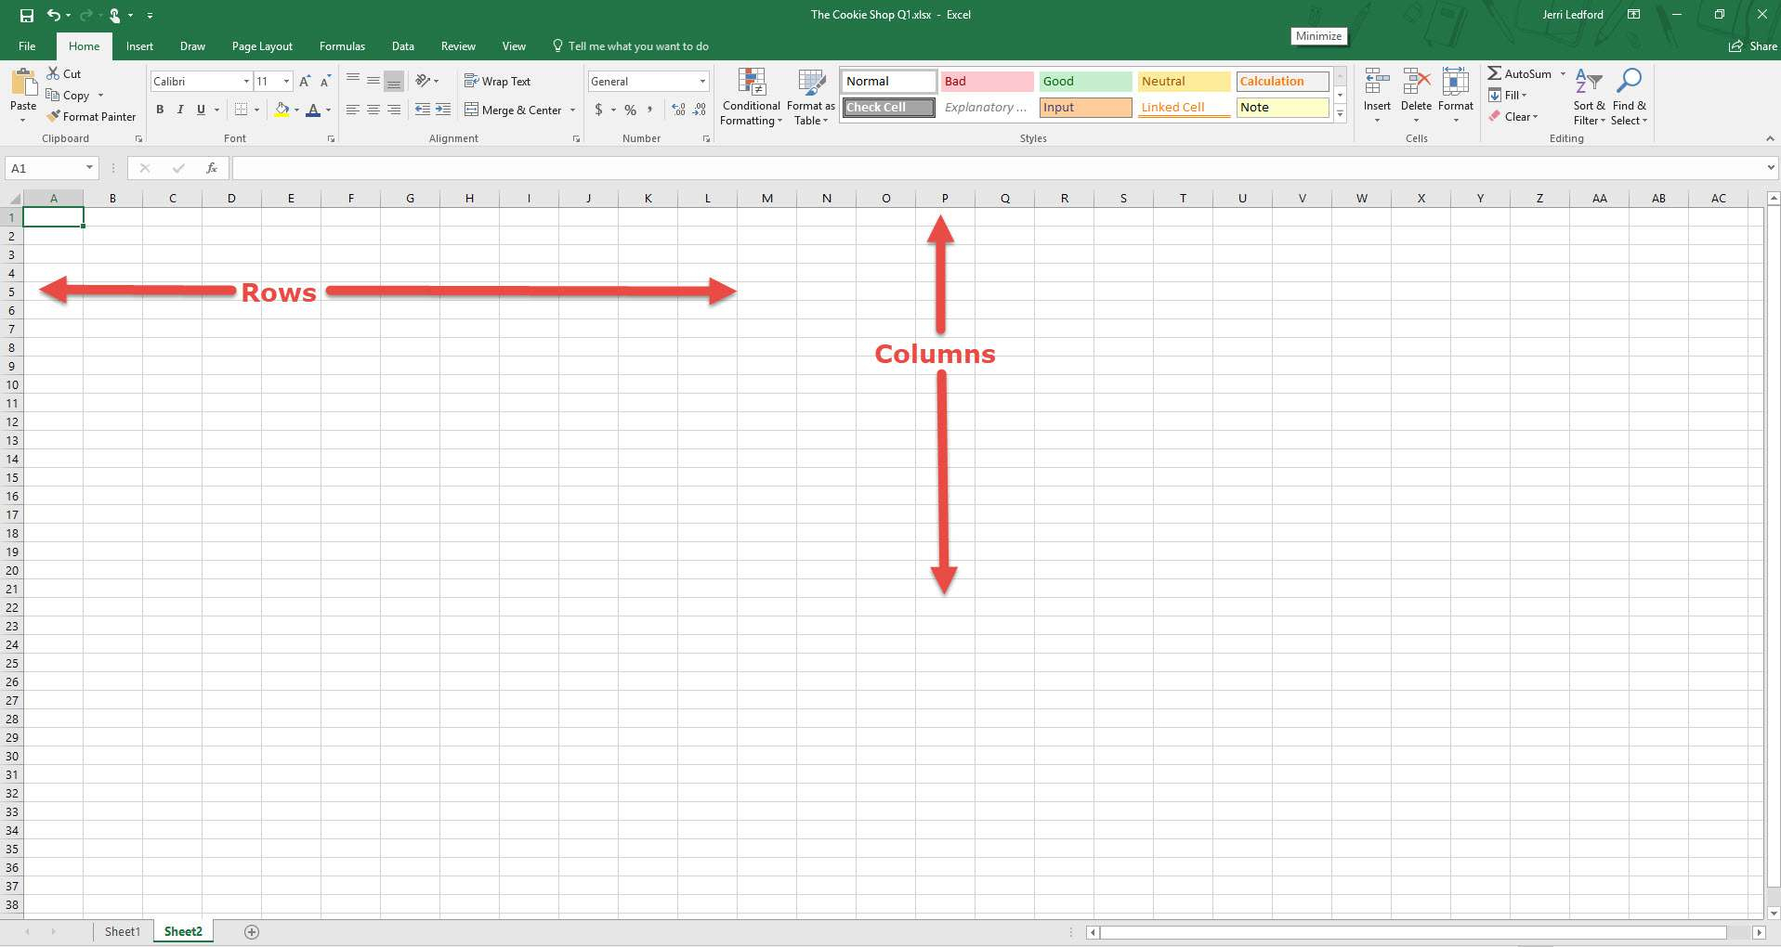Click the Undo icon in Quick Access Toolbar
Screen dimensions: 1781x947
(53, 15)
